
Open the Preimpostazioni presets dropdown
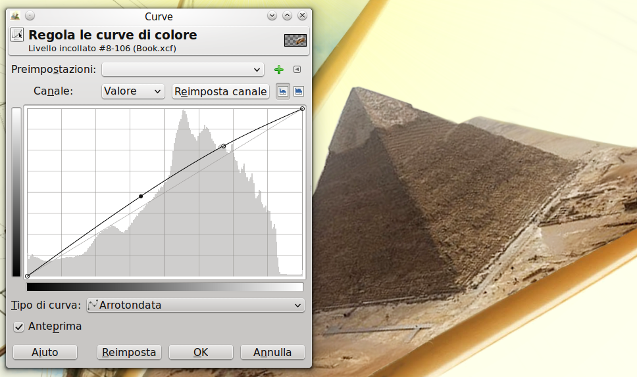tap(183, 70)
